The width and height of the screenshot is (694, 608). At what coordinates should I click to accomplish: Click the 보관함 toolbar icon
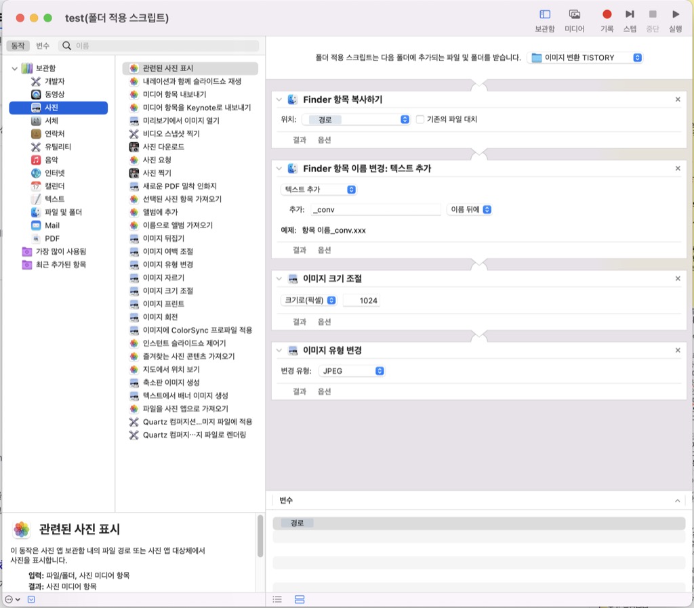click(x=546, y=14)
